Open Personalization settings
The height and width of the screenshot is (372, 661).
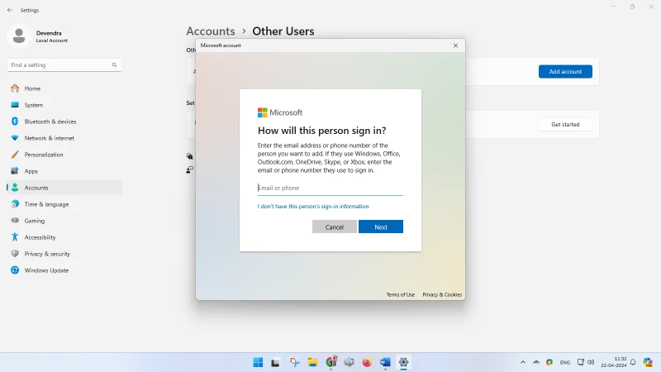(x=64, y=155)
